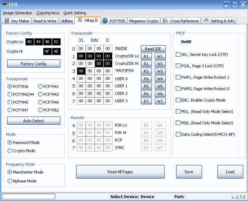Click Crypto Hi byte field 4F
The image size is (248, 201).
point(47,51)
